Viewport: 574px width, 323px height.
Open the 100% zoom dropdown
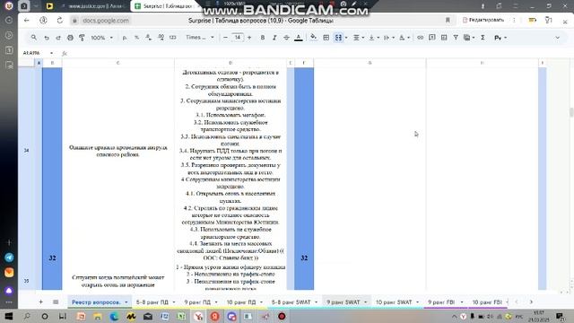pyautogui.click(x=102, y=38)
